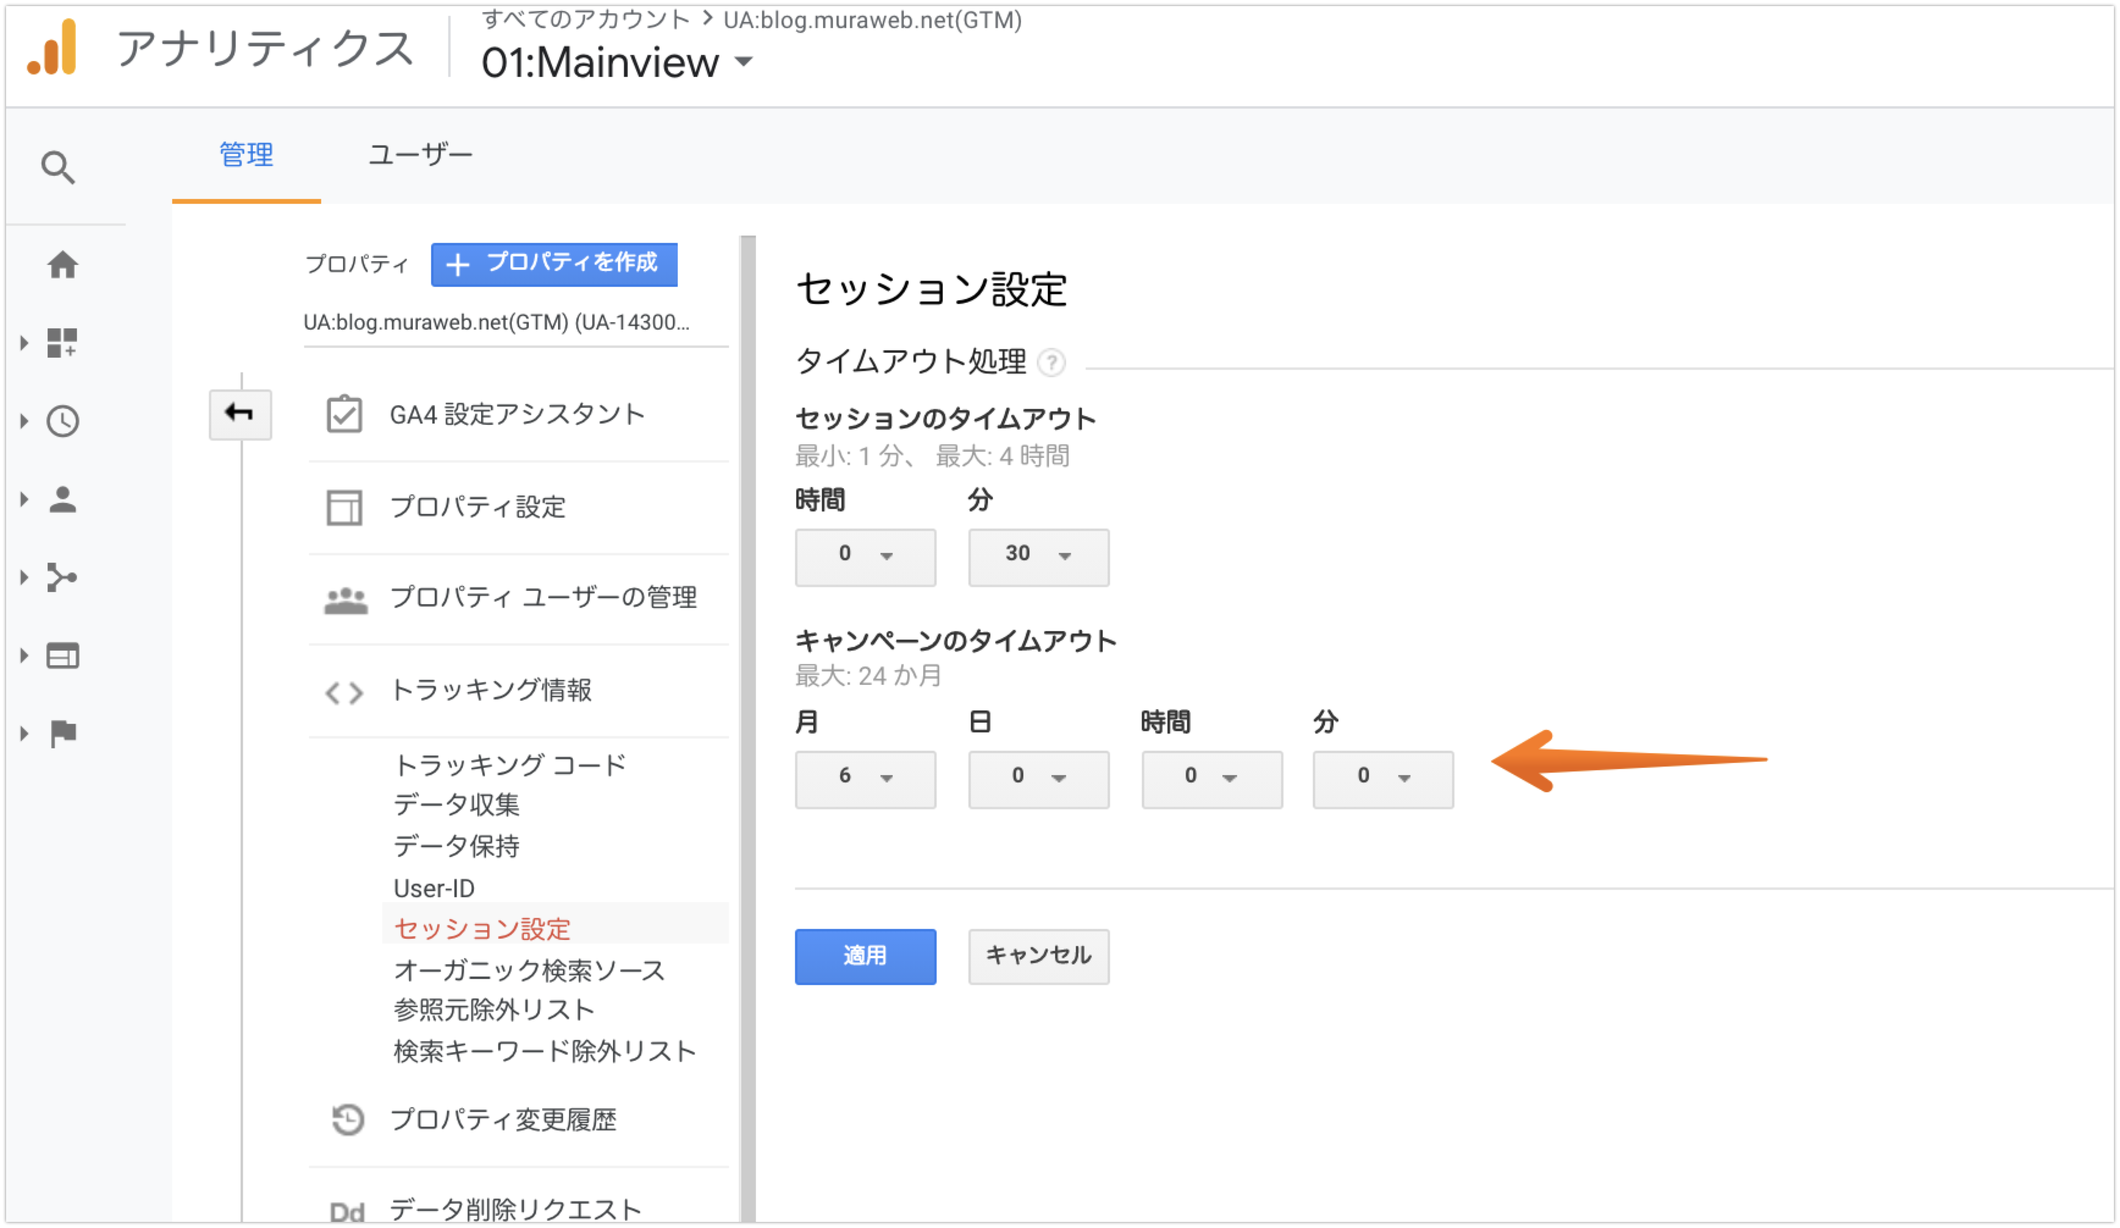The image size is (2120, 1228).
Task: Click the property name UA:blog.muraweb.net(GTM) (UA-14300...
Action: point(496,322)
